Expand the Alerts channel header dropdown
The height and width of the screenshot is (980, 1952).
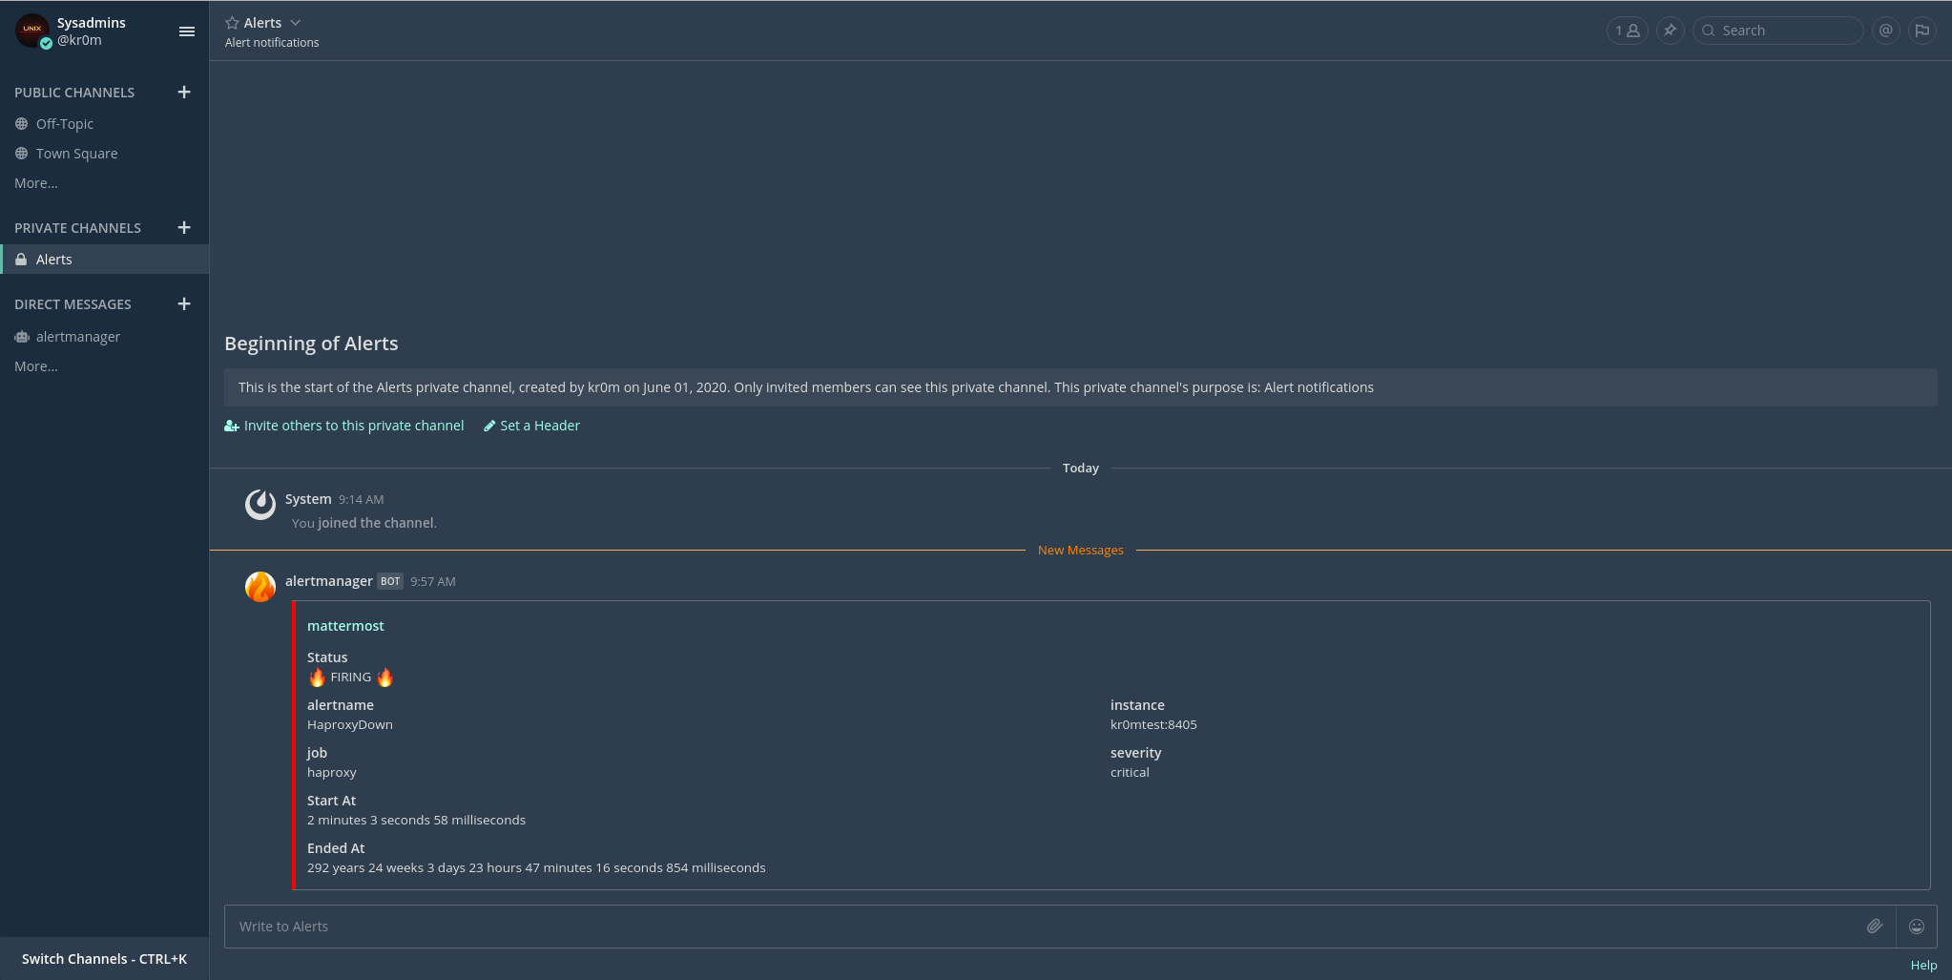tap(295, 23)
